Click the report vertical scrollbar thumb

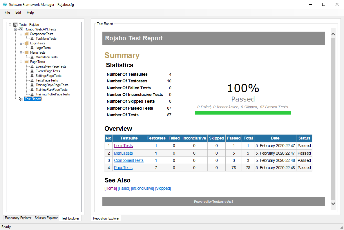pos(333,119)
